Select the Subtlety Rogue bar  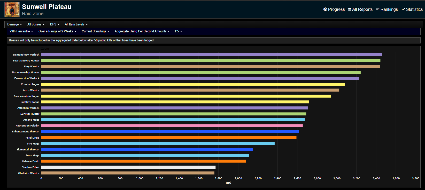point(175,102)
